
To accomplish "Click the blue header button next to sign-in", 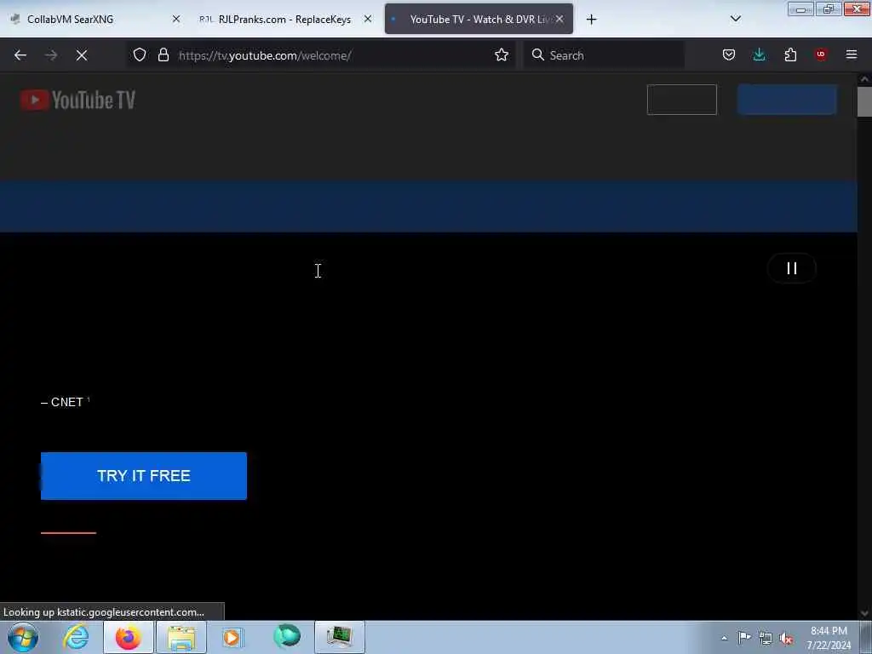I will click(787, 100).
